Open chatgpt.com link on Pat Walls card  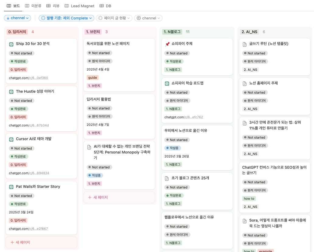(28, 229)
